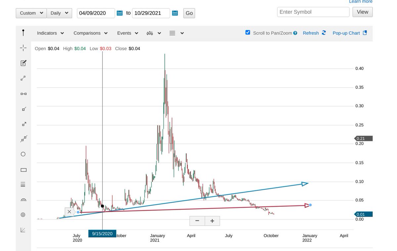Select the rectangle shape tool
The image size is (397, 251).
point(23,170)
